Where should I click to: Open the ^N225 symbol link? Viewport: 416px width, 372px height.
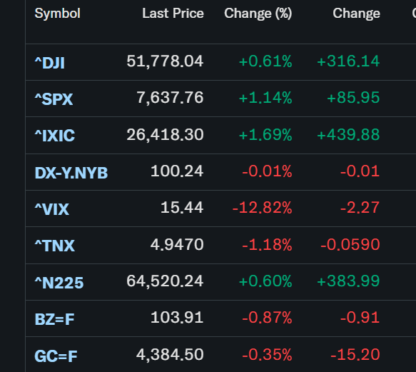coord(59,283)
